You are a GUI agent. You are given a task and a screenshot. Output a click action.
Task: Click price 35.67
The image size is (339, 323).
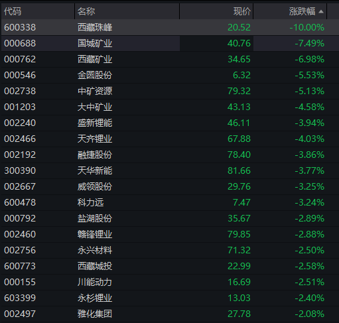pyautogui.click(x=239, y=218)
